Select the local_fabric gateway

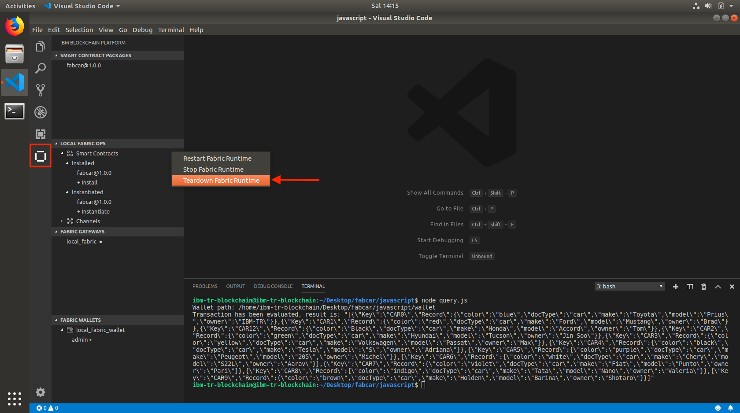81,241
